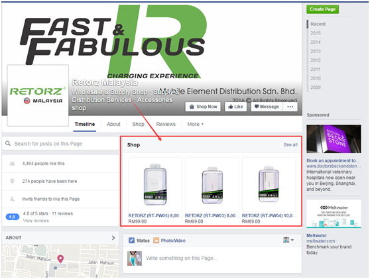Jump to year 2011 in timeline
This screenshot has width=370, height=279.
click(x=316, y=70)
